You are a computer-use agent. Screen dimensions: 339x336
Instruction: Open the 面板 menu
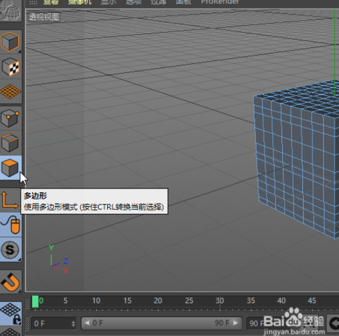[x=183, y=2]
